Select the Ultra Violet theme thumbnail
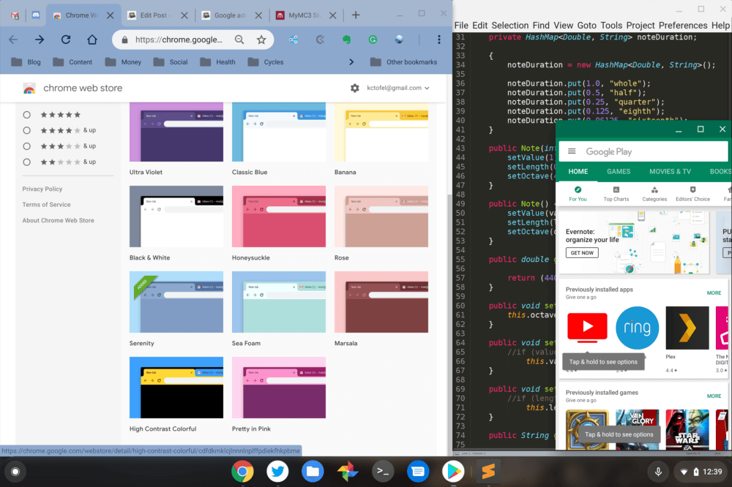The height and width of the screenshot is (487, 732). (176, 132)
